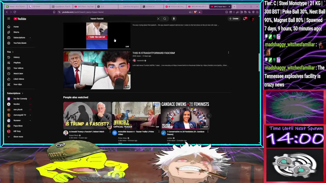Viewport: 326px width, 183px height.
Task: Open Playlists in the sidebar
Action: coord(17,63)
